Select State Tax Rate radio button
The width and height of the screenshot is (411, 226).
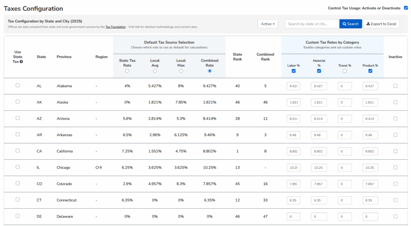coord(127,71)
